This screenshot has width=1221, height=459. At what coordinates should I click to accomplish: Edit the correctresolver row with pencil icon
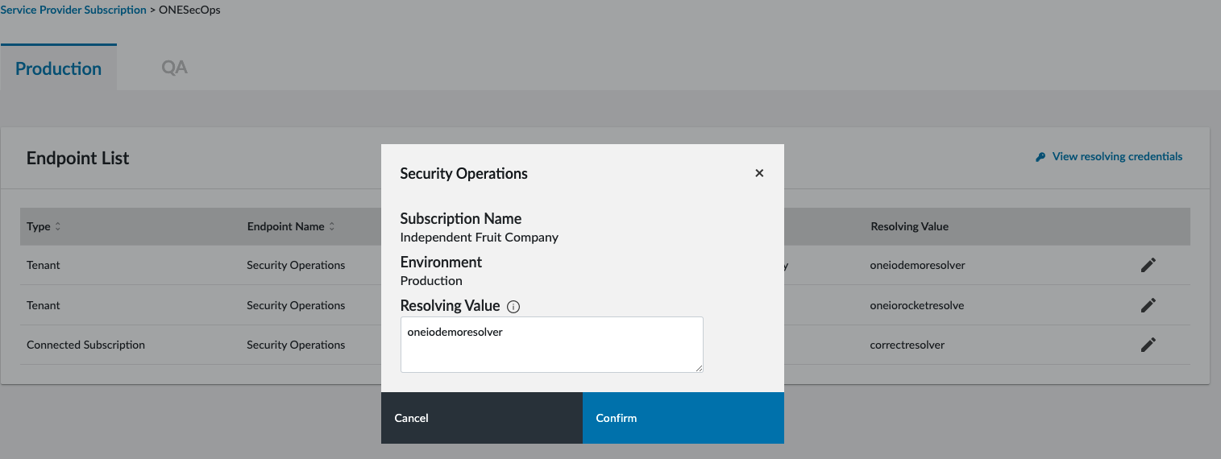(x=1148, y=345)
